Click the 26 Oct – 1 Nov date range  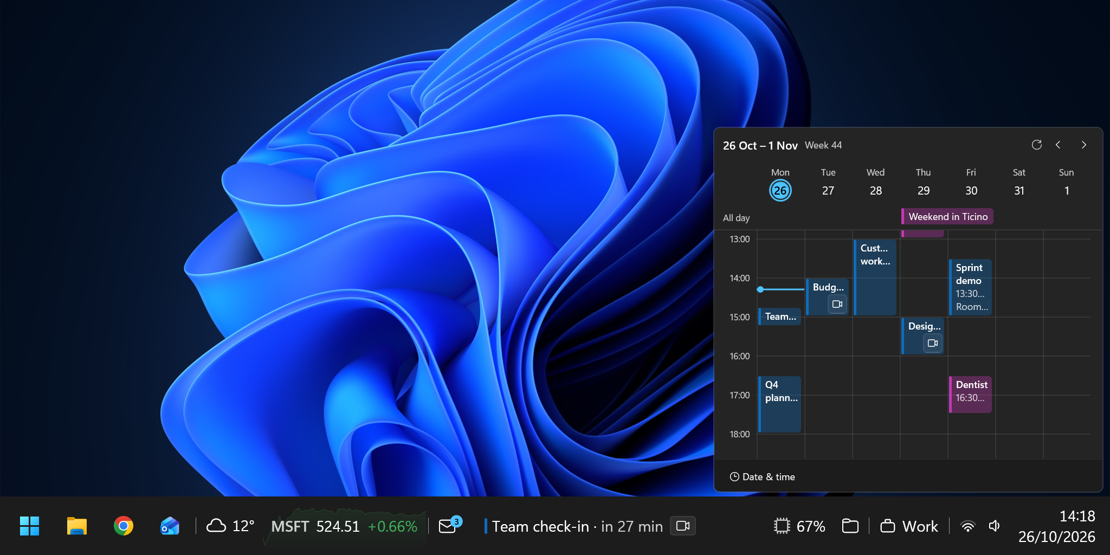(760, 145)
